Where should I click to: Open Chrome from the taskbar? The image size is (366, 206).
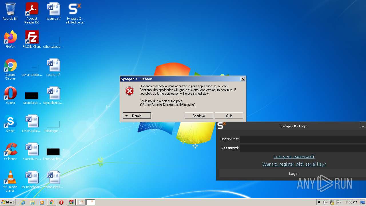tap(51, 202)
